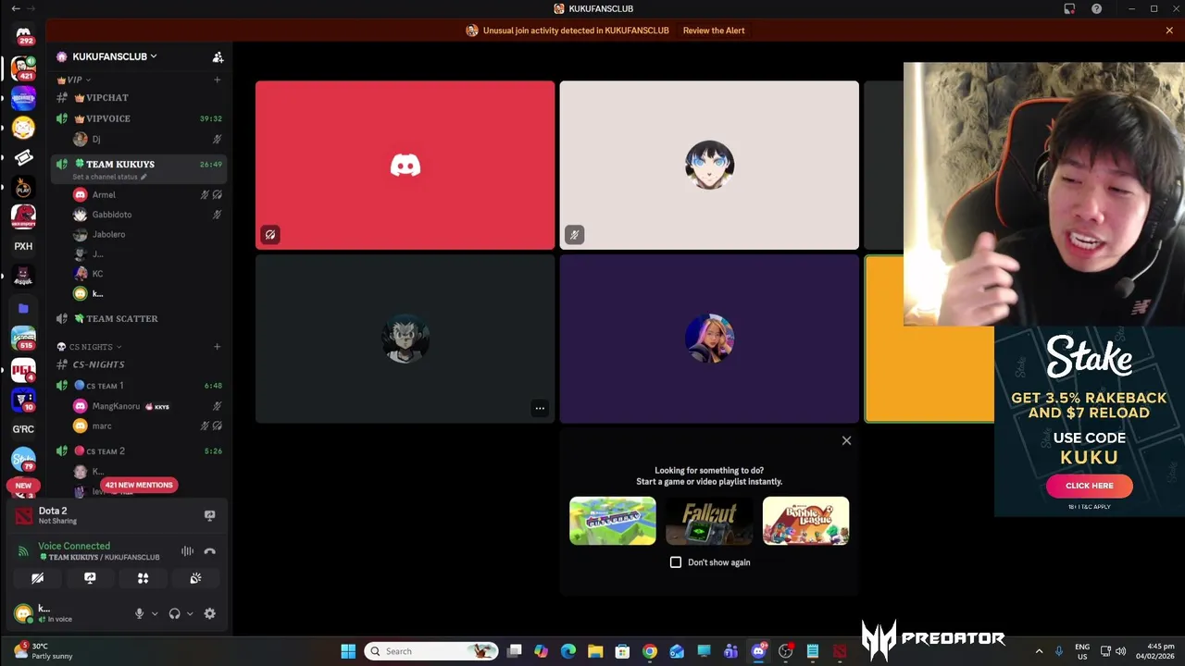Go back with the title bar arrow
This screenshot has height=666, width=1185.
pos(16,8)
